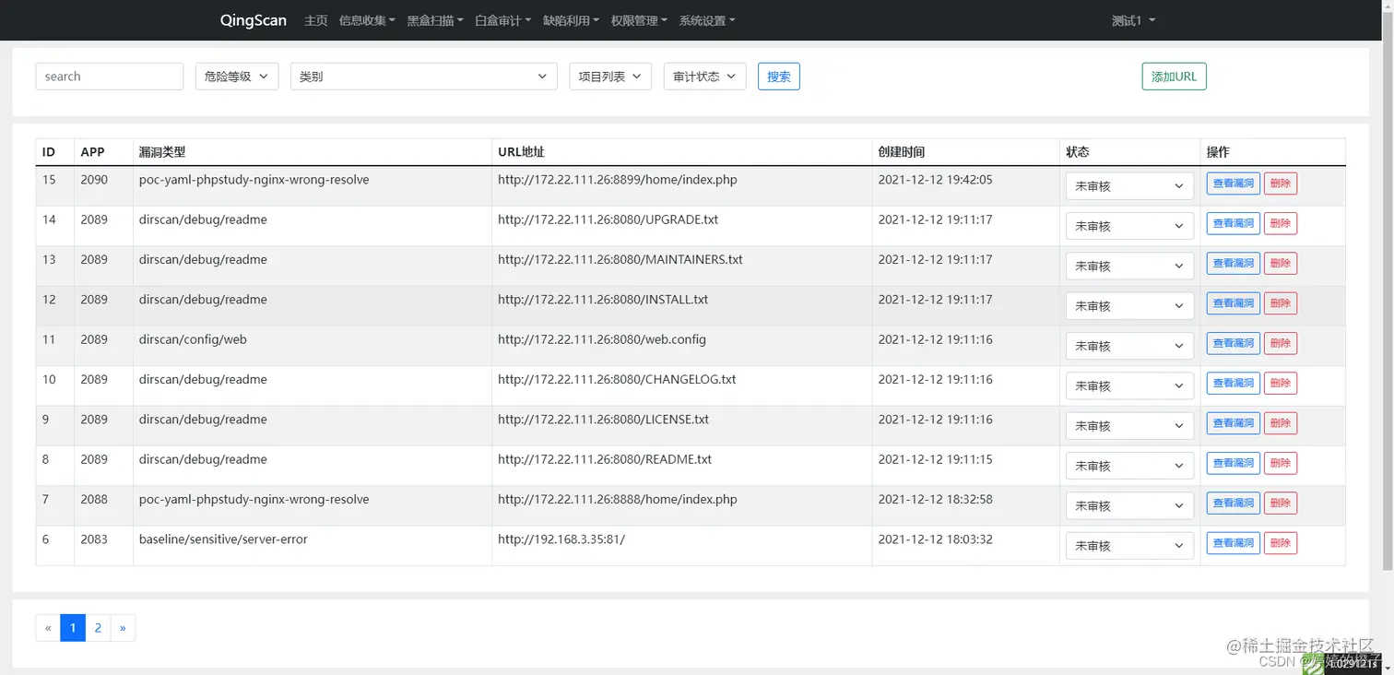Viewport: 1394px width, 675px height.
Task: Open the 系统设置 navigation menu
Action: point(707,20)
